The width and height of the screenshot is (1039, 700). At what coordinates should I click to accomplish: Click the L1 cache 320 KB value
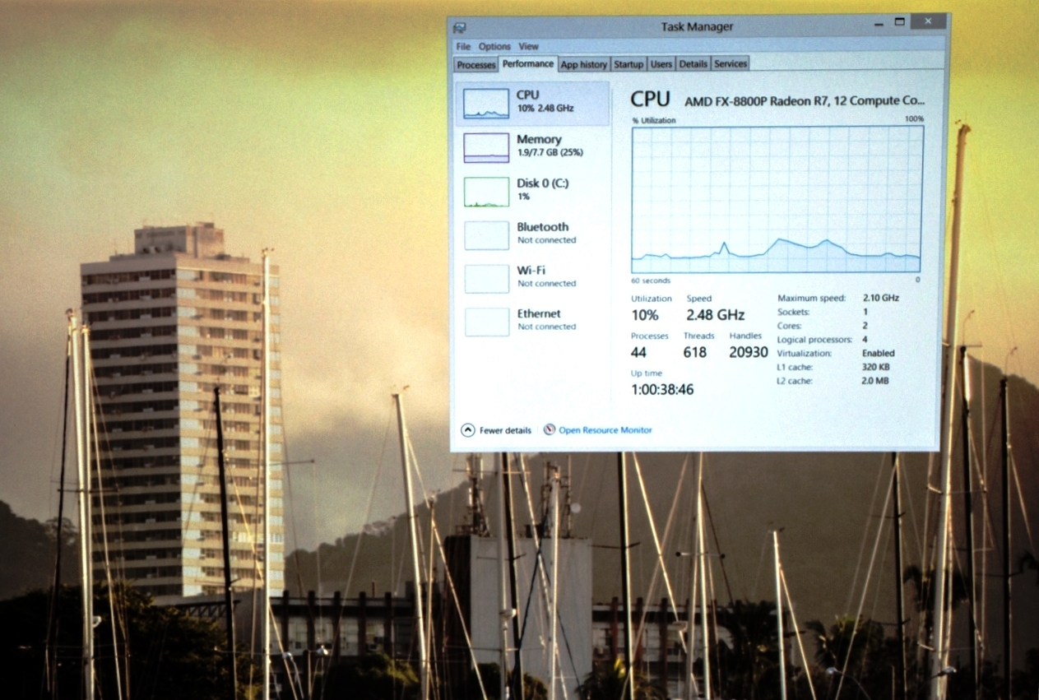875,367
